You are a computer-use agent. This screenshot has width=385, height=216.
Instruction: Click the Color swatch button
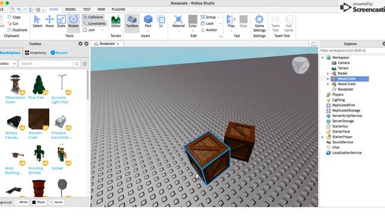click(192, 19)
